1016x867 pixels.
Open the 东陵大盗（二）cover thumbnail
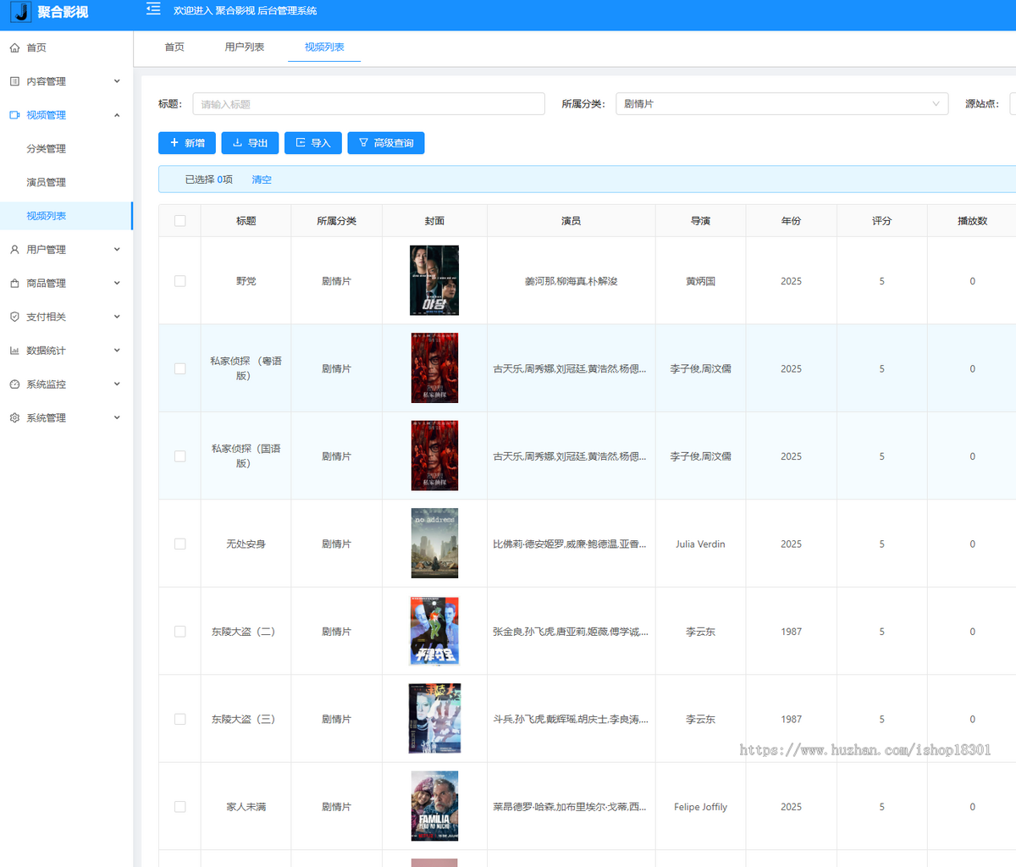[434, 631]
